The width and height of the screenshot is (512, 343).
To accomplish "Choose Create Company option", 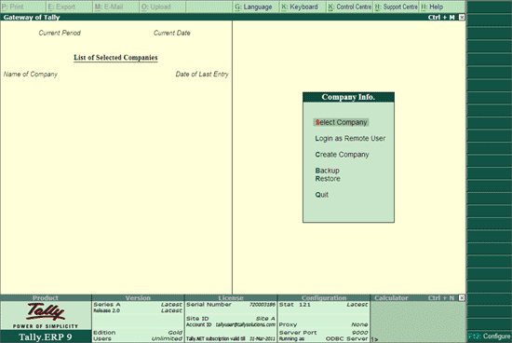I will [342, 155].
